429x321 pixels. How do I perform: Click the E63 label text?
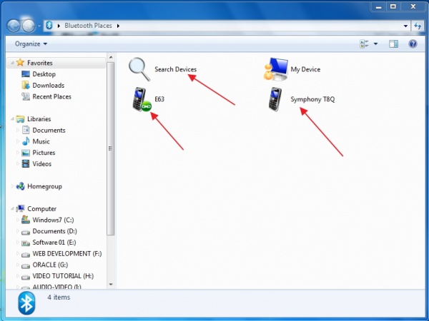(x=159, y=99)
